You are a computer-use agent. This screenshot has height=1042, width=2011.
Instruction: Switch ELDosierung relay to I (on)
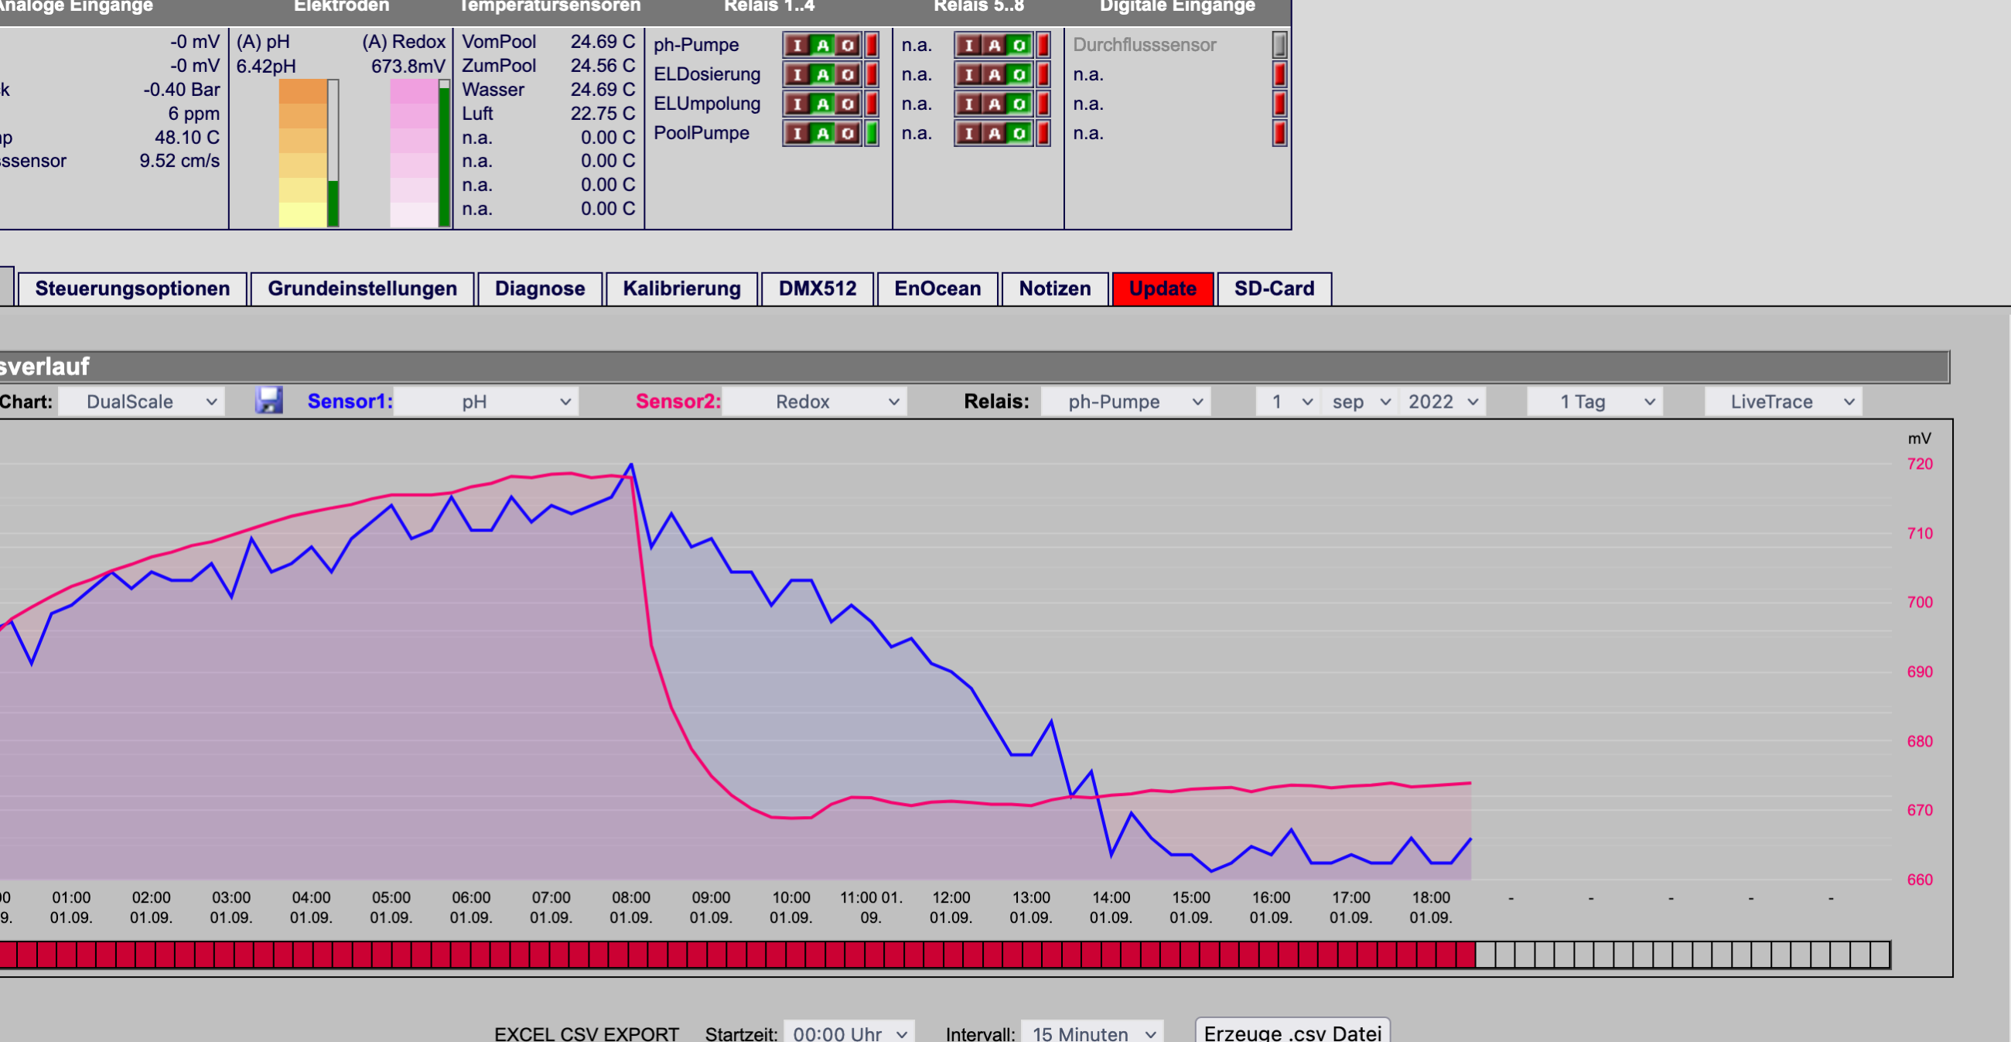797,74
